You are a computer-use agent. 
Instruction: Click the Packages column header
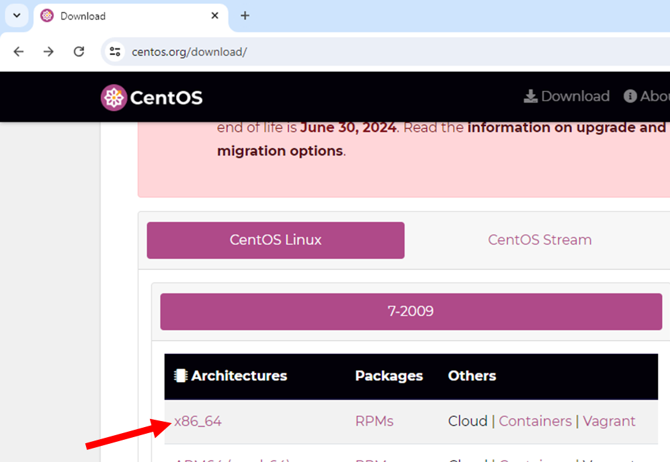click(389, 376)
